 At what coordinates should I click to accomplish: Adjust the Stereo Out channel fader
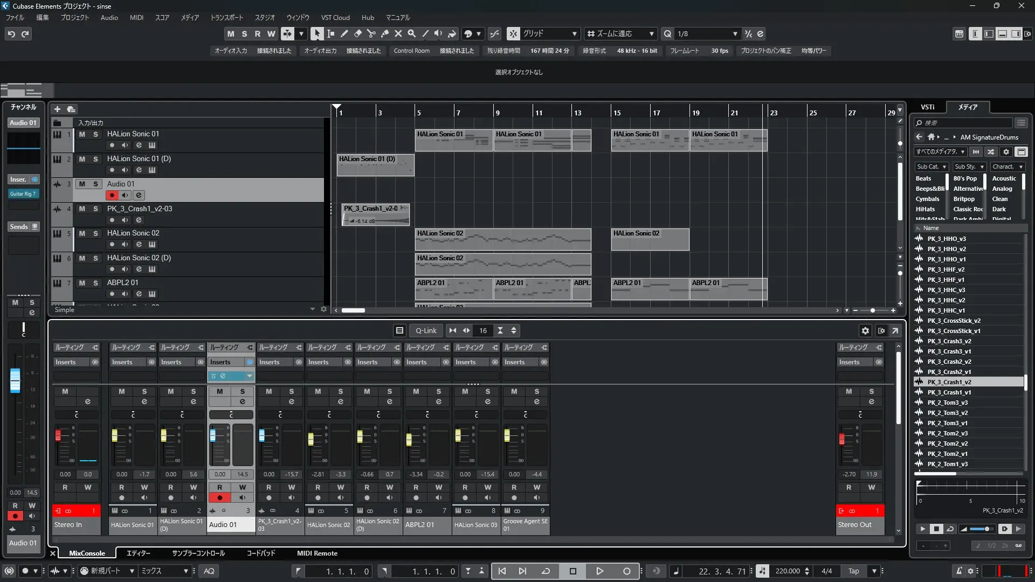click(x=841, y=439)
